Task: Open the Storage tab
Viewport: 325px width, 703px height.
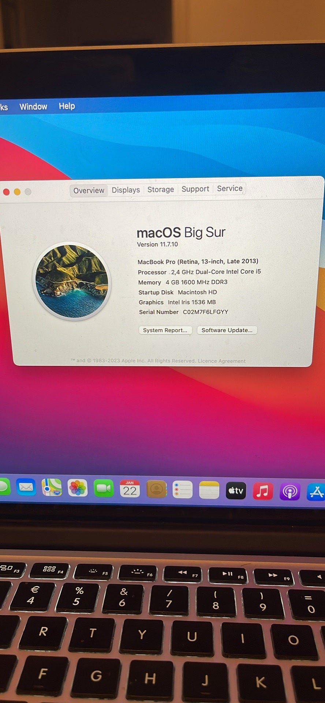Action: (161, 189)
